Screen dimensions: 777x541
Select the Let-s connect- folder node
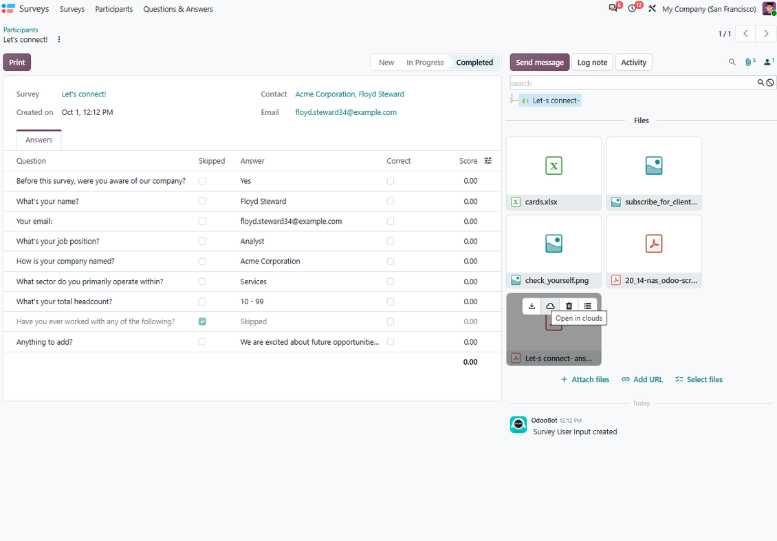551,100
